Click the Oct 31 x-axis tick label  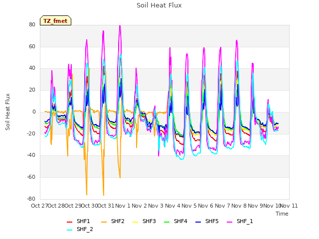[x=106, y=206]
